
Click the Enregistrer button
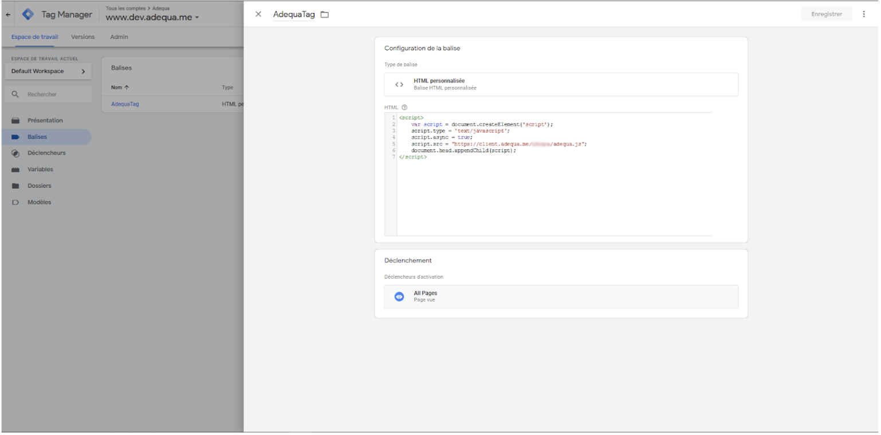pos(827,14)
